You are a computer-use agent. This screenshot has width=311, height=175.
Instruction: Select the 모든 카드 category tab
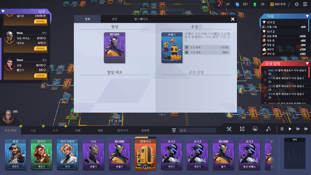pyautogui.click(x=10, y=130)
